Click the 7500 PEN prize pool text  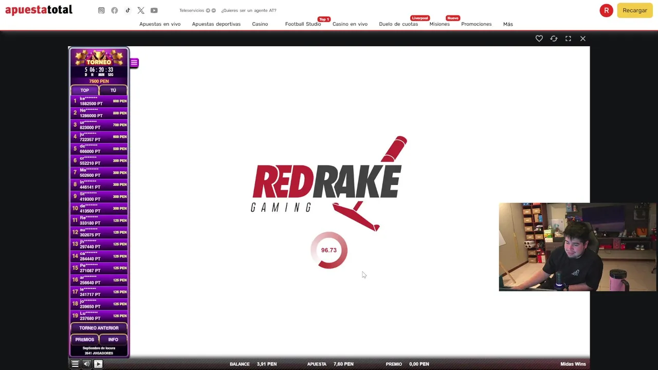(x=99, y=81)
